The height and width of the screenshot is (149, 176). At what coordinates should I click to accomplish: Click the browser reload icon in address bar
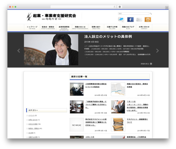click(x=114, y=7)
